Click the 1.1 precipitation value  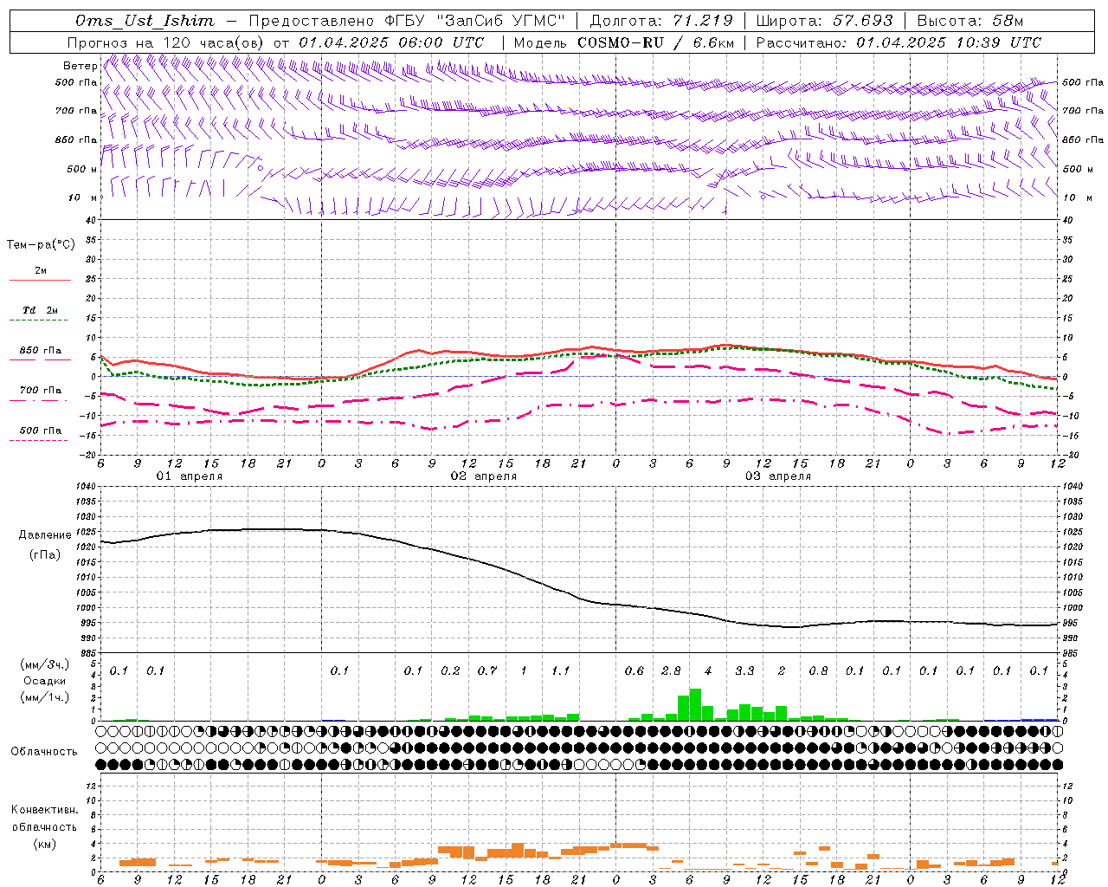coord(561,670)
